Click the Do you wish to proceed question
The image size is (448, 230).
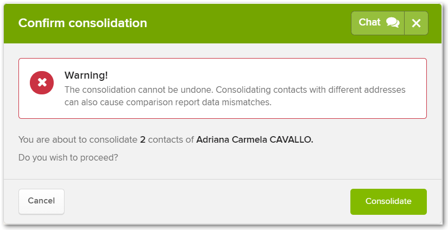click(68, 157)
